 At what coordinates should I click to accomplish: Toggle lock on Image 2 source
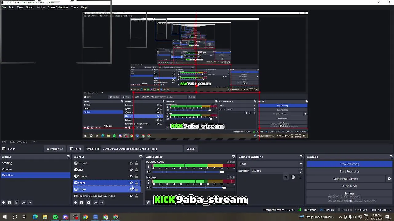click(136, 163)
